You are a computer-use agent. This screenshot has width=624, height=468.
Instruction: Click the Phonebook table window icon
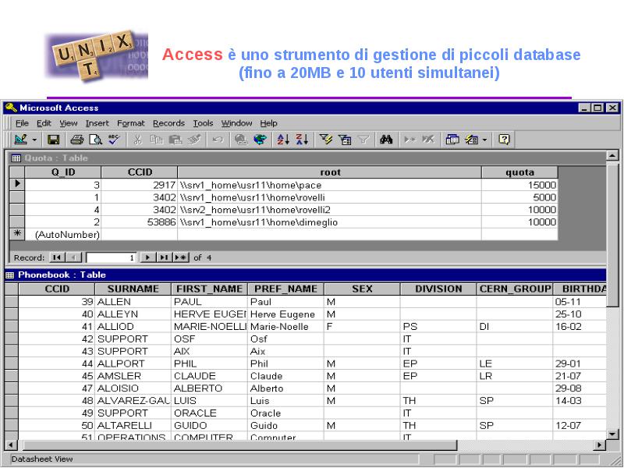pos(9,275)
